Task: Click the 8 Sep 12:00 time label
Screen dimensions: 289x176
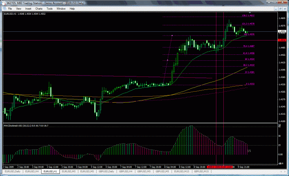Action: (184, 167)
